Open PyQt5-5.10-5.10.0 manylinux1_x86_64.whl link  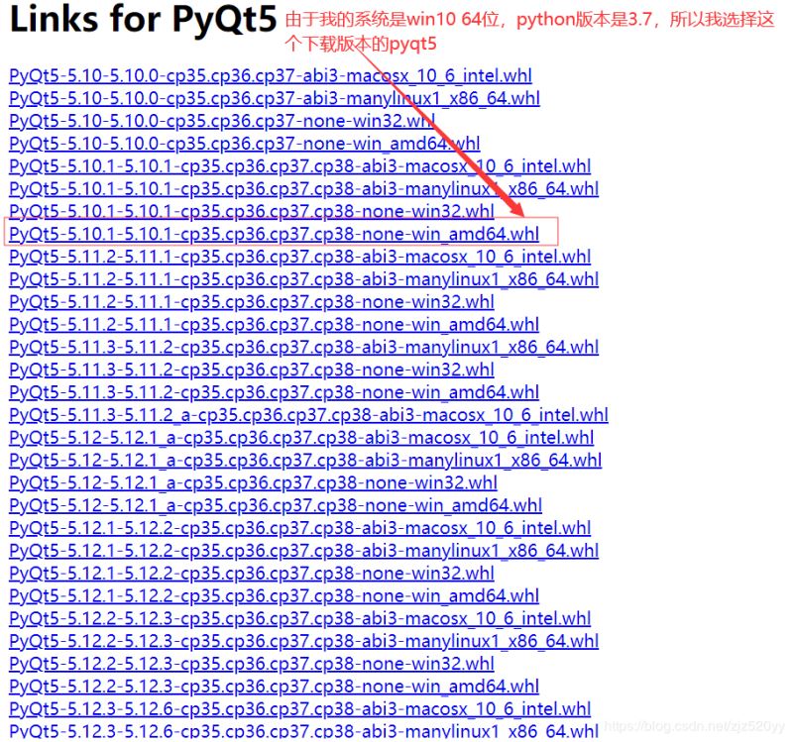click(275, 98)
